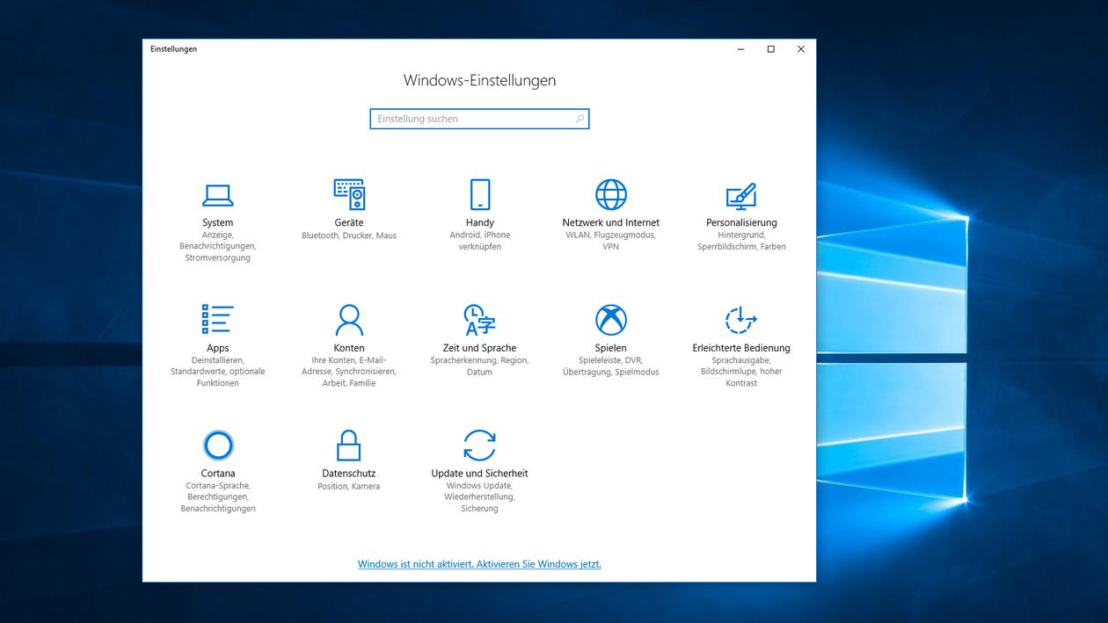The width and height of the screenshot is (1108, 623).
Task: Click the System title text
Action: (x=217, y=222)
